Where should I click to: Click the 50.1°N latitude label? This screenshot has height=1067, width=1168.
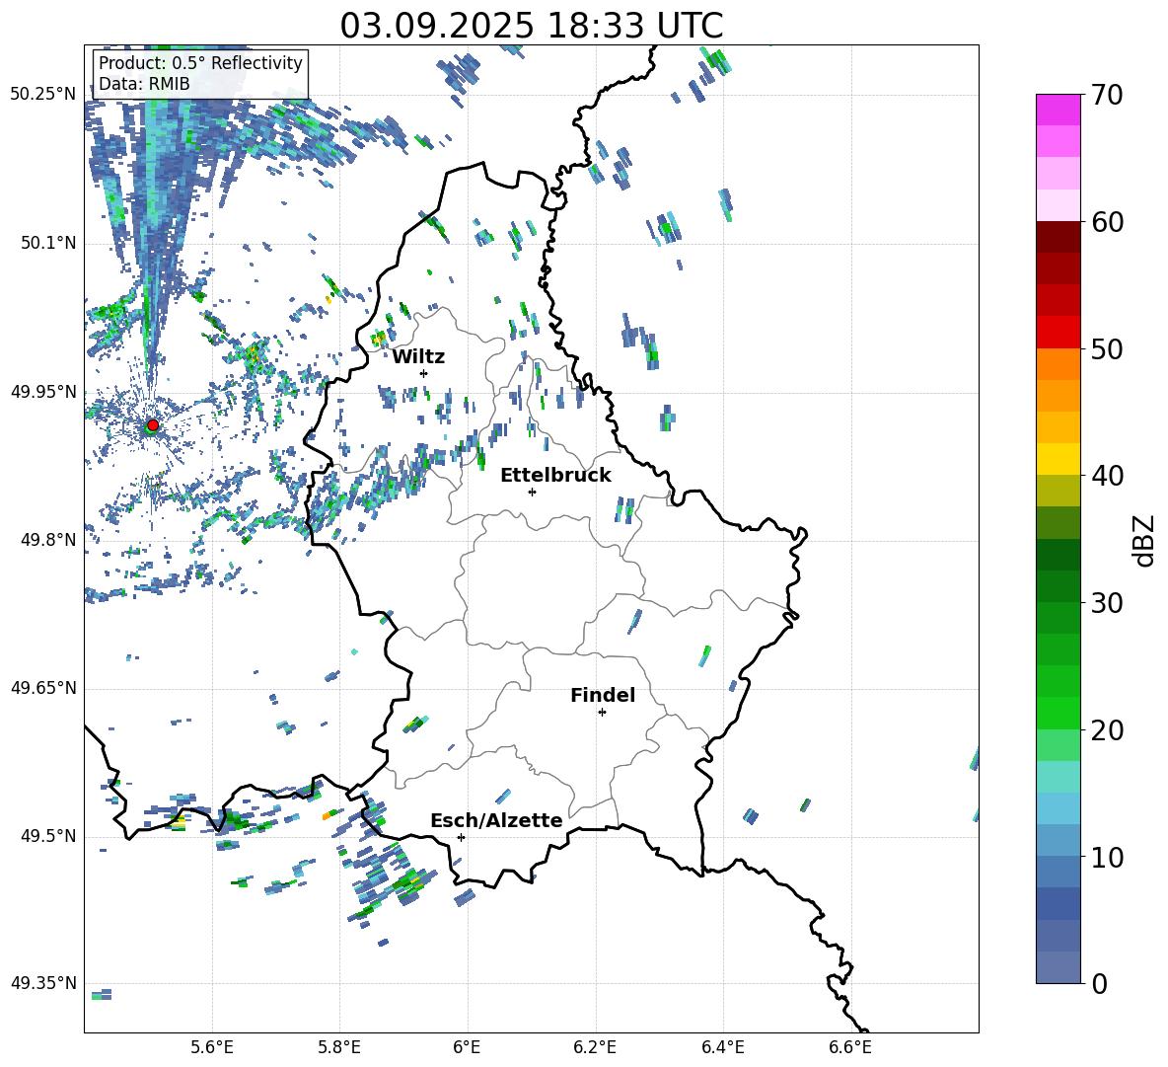[48, 243]
